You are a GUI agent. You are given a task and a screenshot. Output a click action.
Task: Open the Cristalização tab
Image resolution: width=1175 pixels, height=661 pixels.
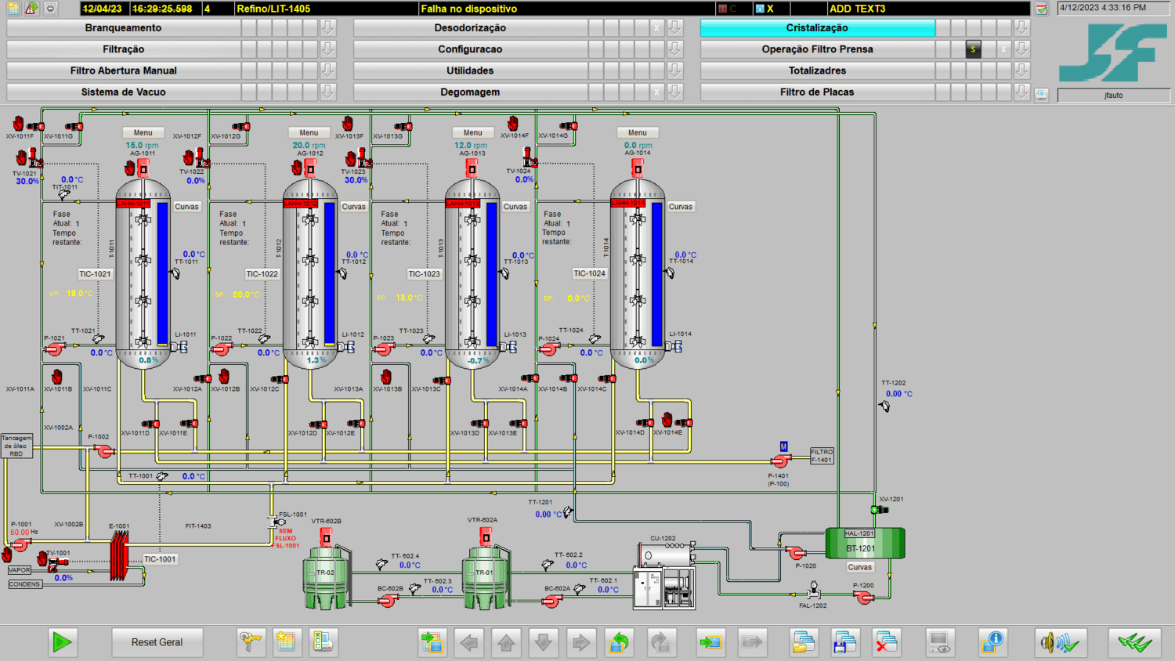click(x=817, y=27)
